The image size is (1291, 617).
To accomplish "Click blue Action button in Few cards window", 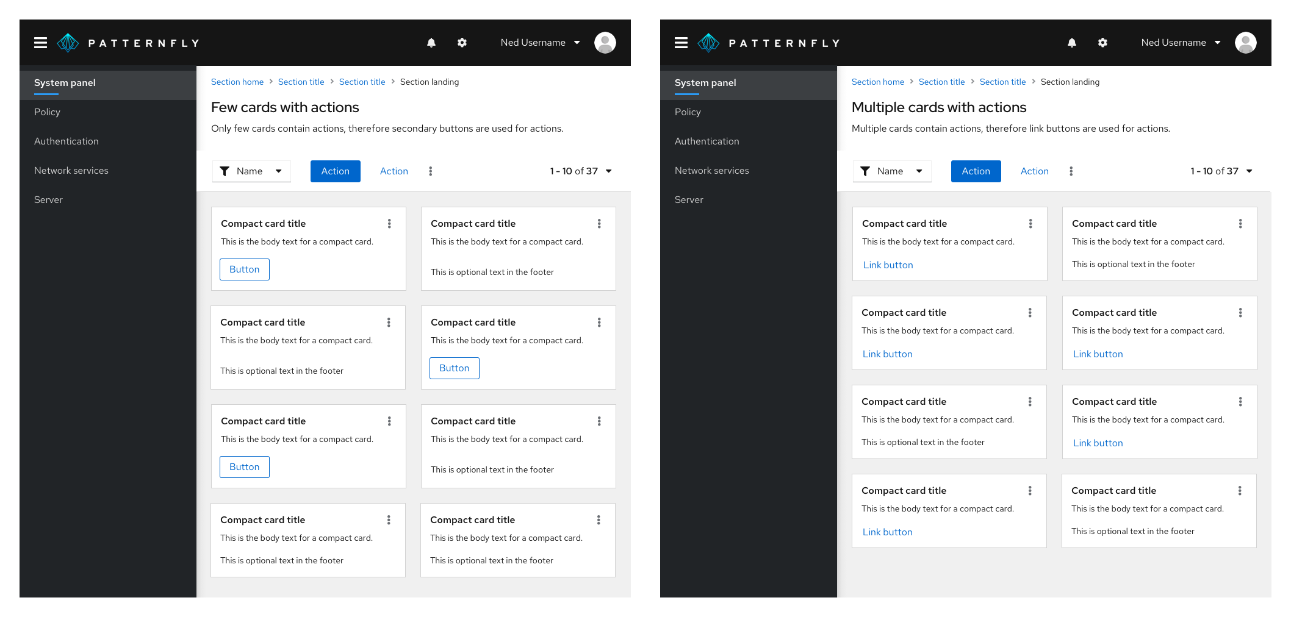I will [x=336, y=171].
